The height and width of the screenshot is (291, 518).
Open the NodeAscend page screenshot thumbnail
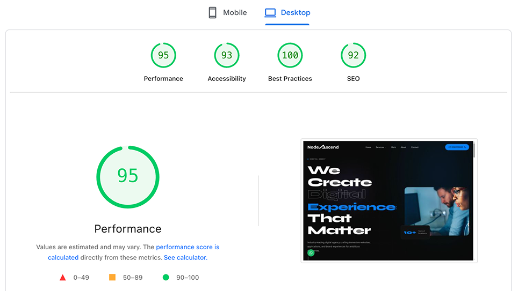[x=389, y=201]
